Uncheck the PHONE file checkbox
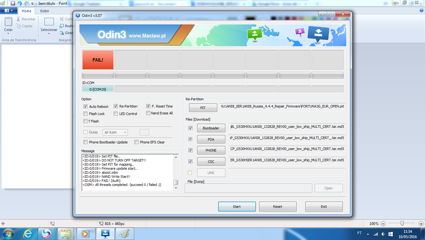 190,150
